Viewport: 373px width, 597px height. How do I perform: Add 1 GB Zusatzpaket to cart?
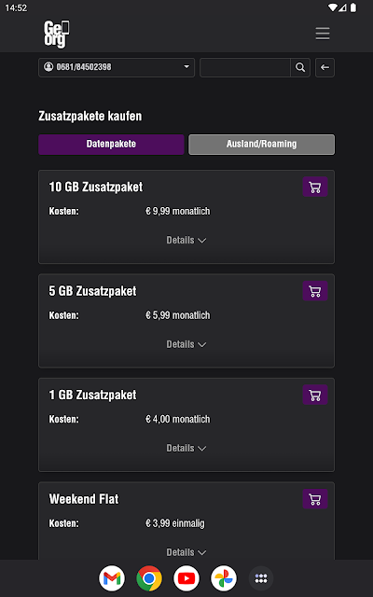point(315,395)
